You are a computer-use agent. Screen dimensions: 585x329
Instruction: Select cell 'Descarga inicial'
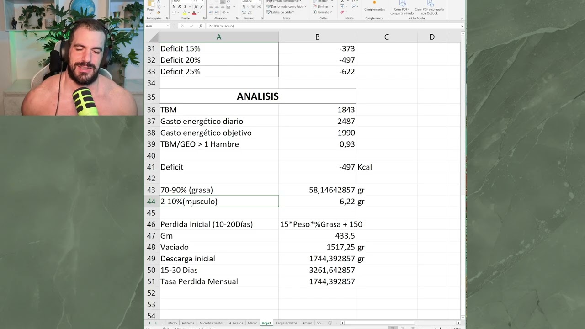[218, 259]
